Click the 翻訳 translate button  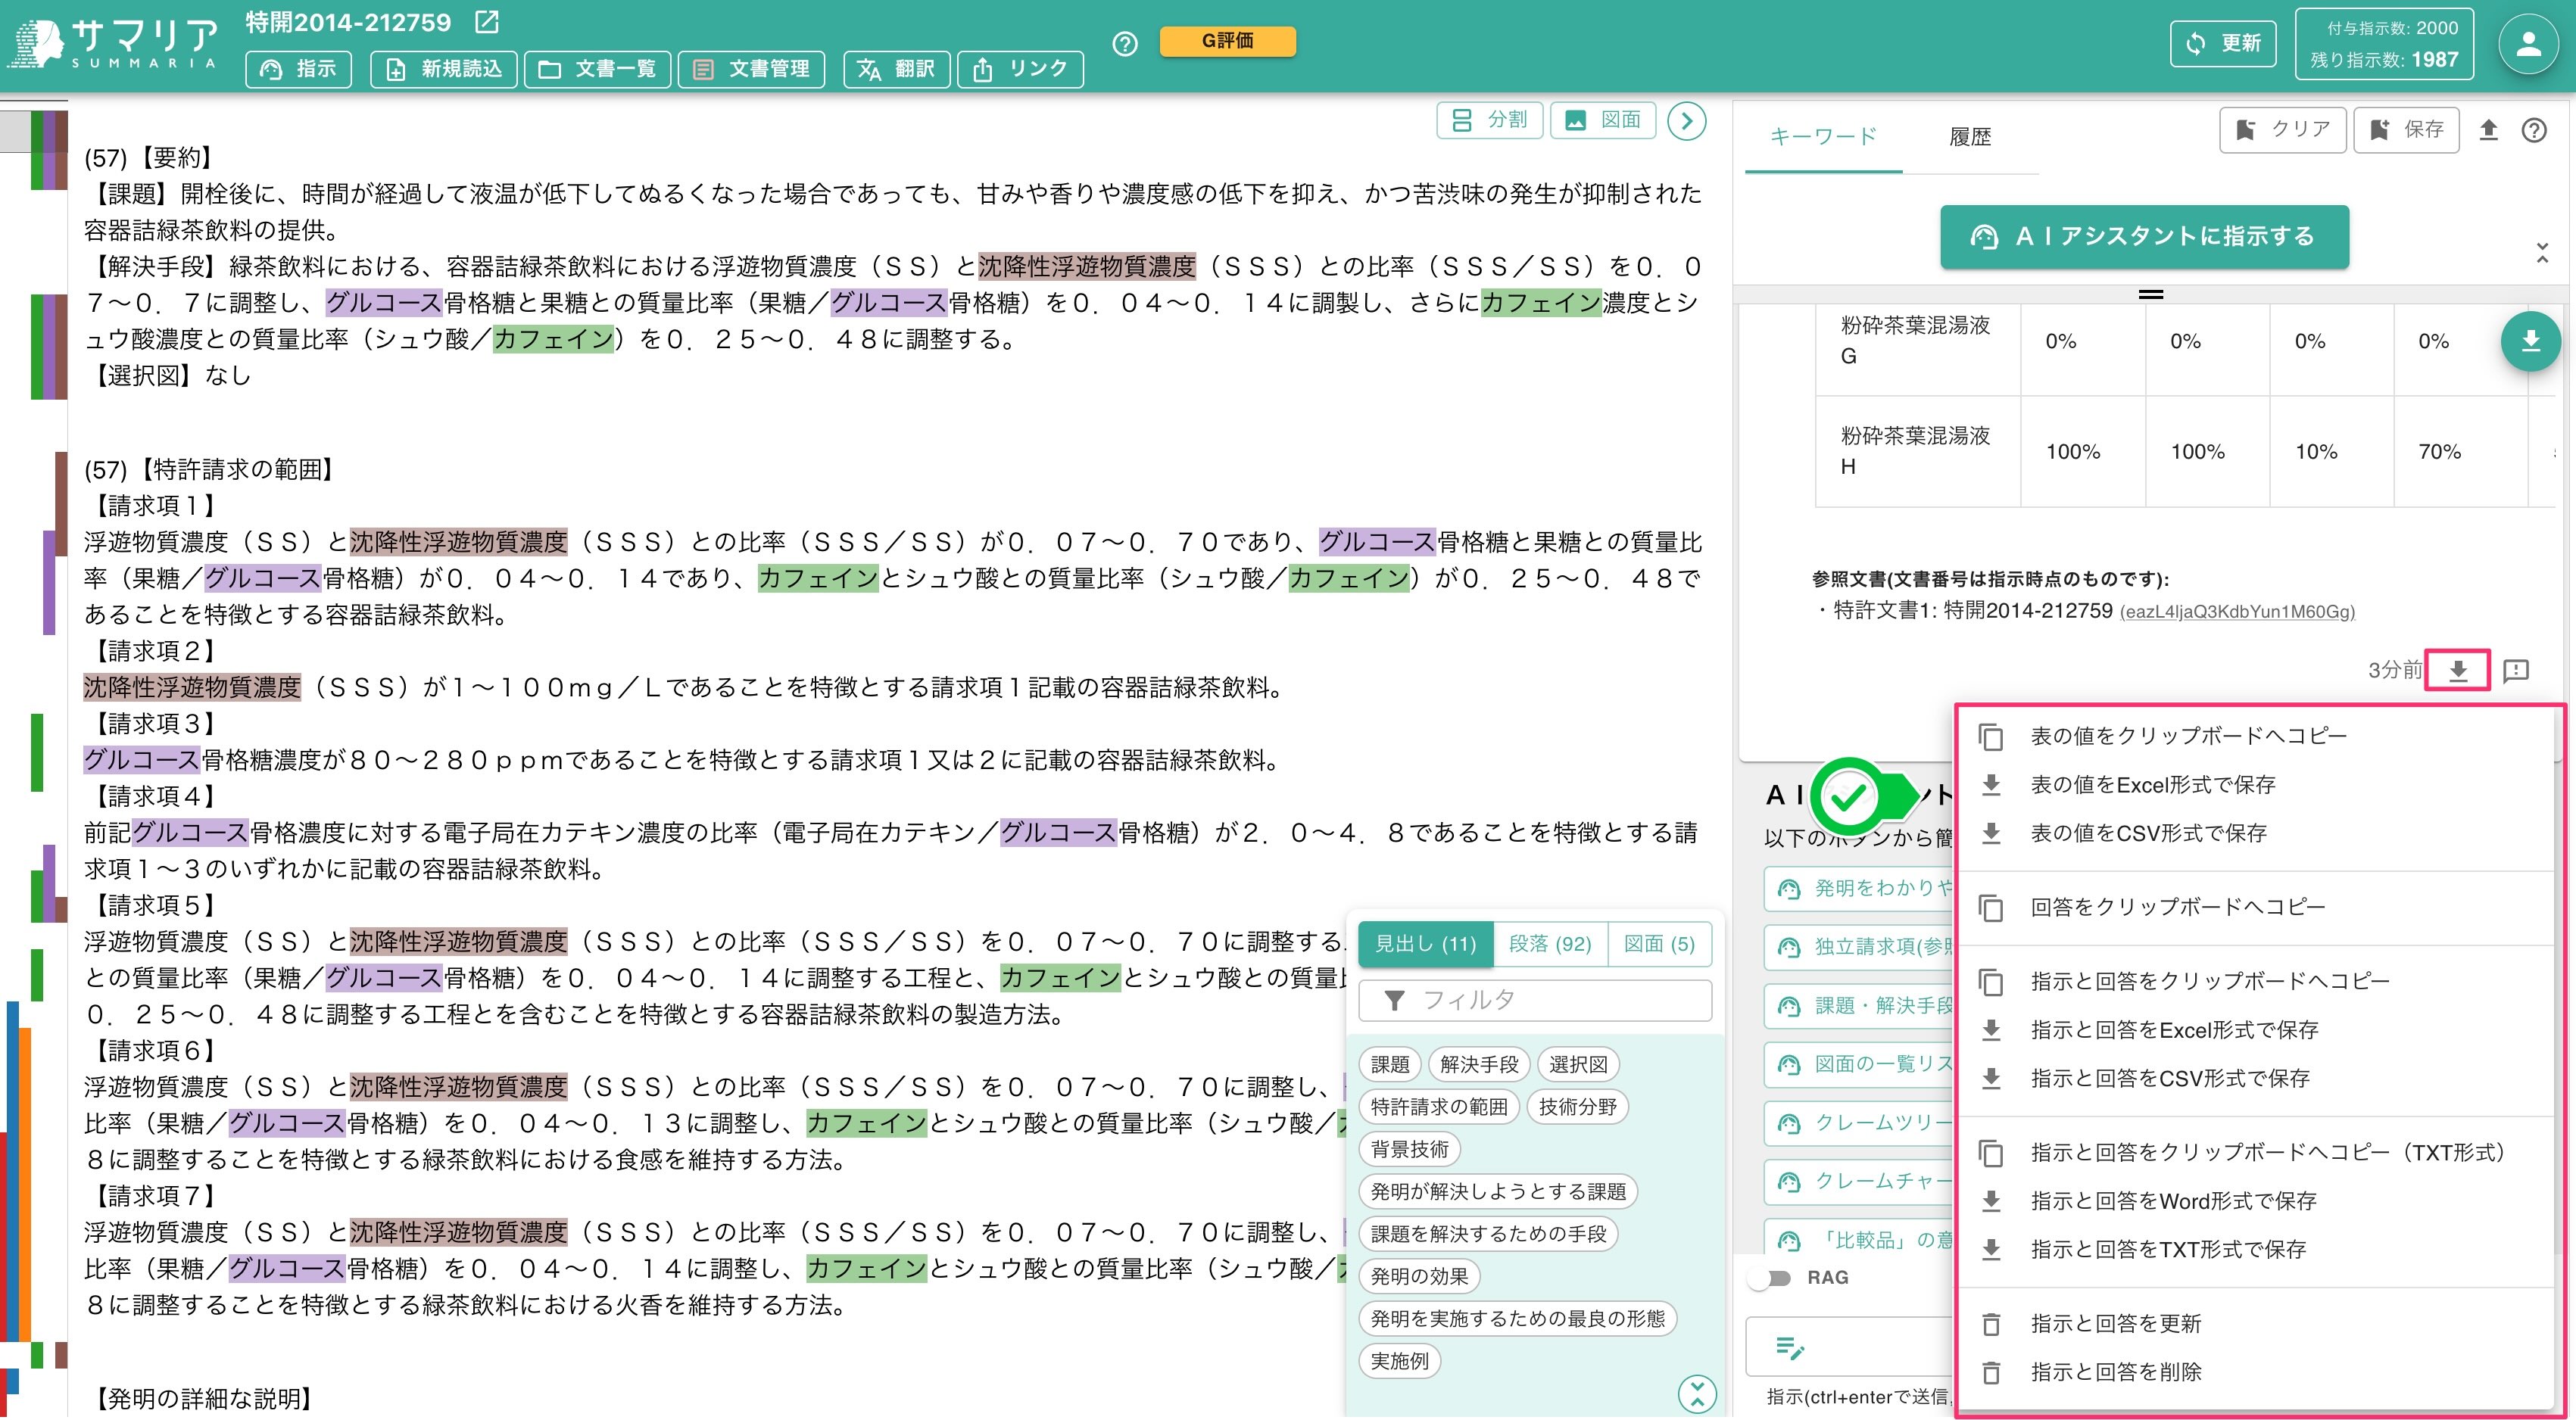896,69
